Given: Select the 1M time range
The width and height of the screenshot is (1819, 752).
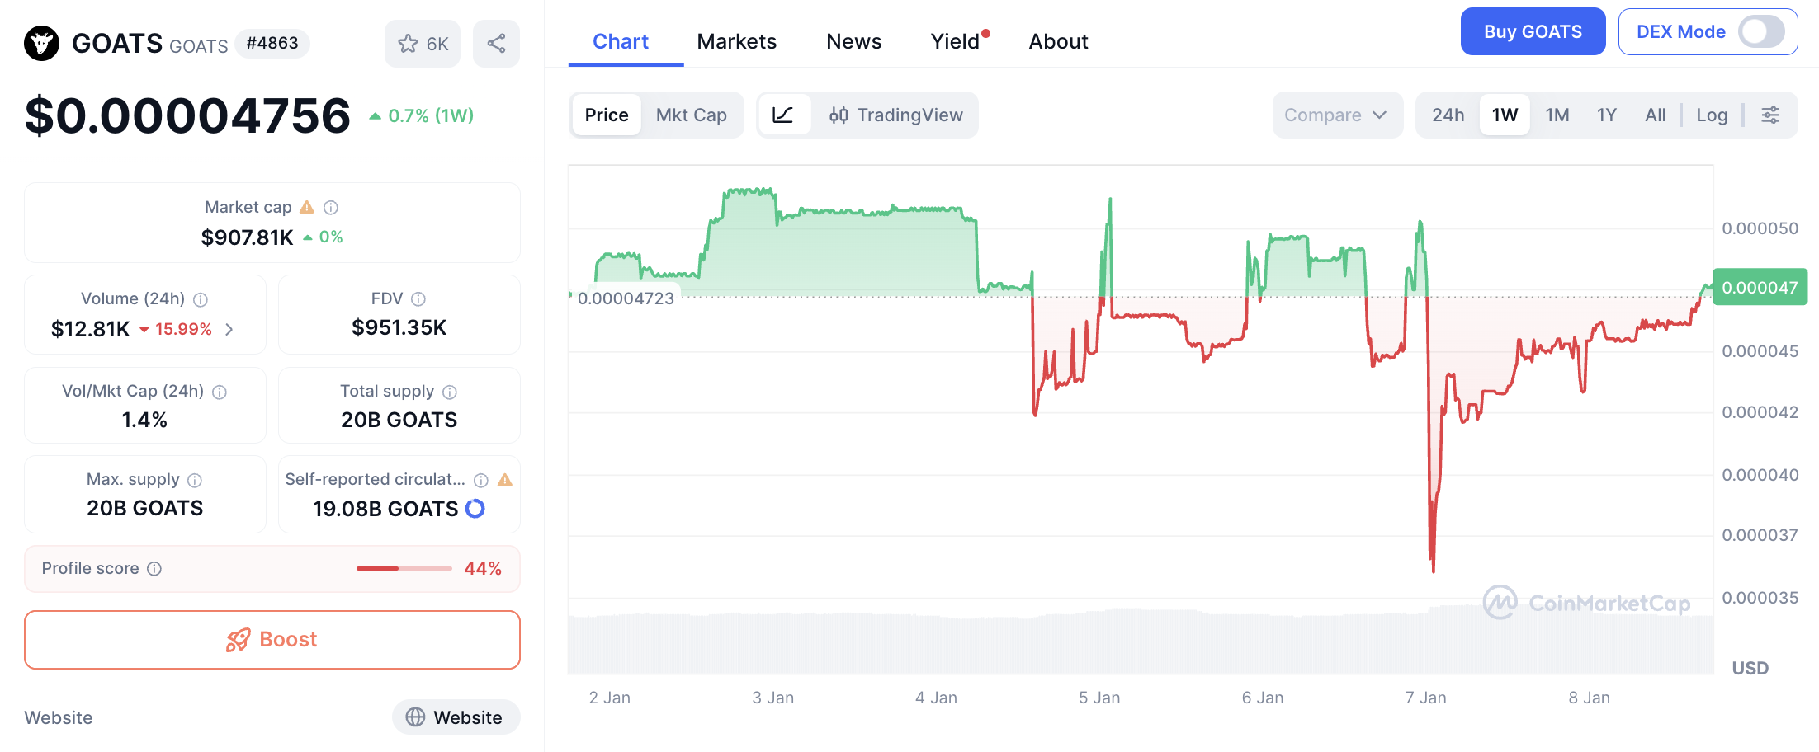Looking at the screenshot, I should [1557, 115].
